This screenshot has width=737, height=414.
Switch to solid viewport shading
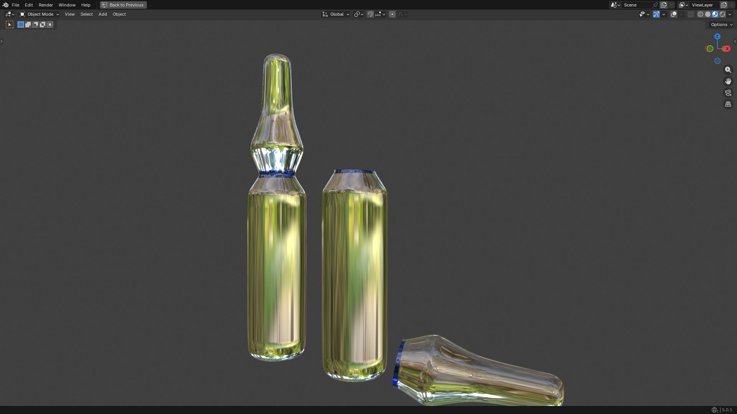pyautogui.click(x=708, y=14)
